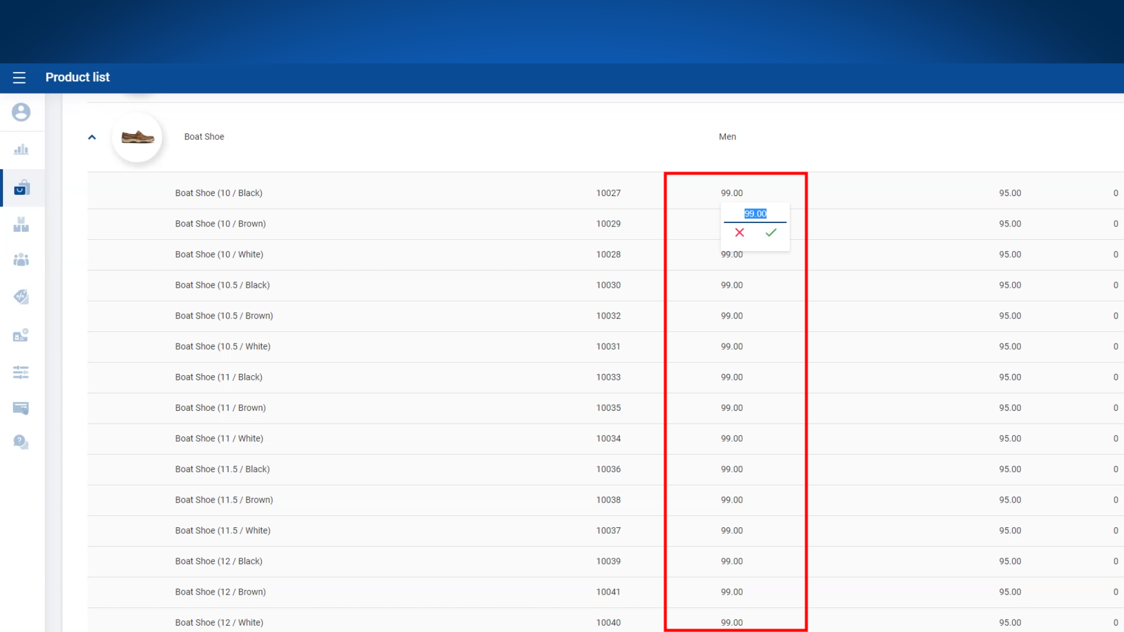Screen dimensions: 1124x632
Task: Open the help question chat icon
Action: 21,442
